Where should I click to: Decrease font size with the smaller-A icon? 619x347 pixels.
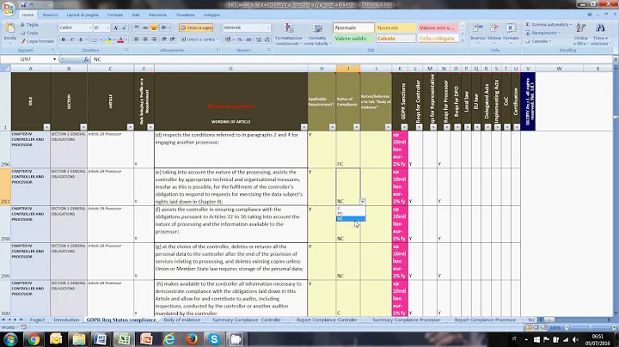(x=124, y=27)
